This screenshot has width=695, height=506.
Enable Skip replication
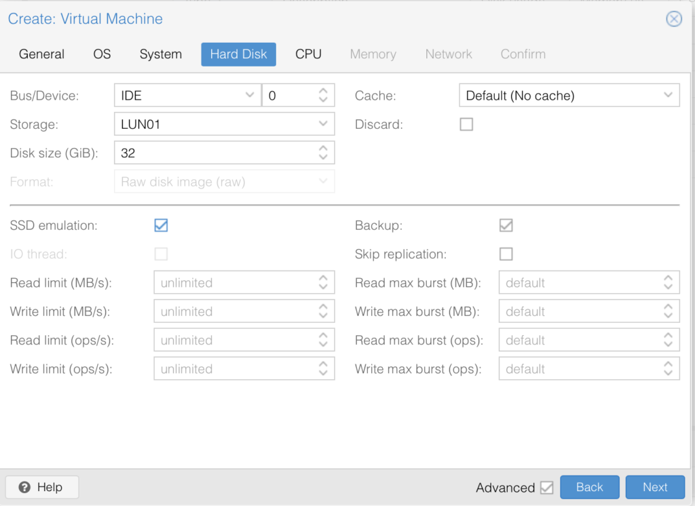click(x=506, y=253)
